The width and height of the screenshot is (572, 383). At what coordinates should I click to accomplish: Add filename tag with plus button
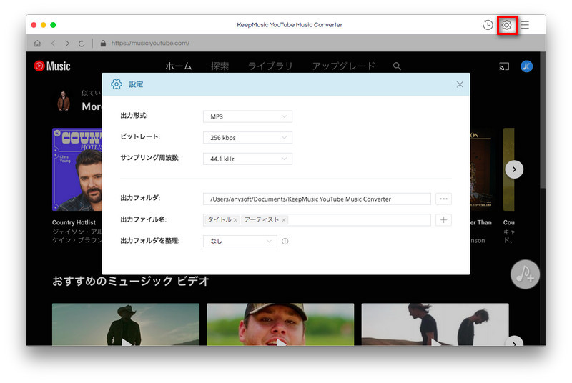443,220
